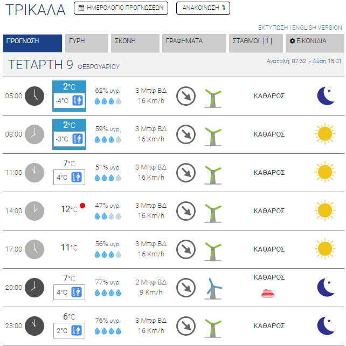Open the ΑΝΑΚΟΙΝΩΣΗ dropdown
The image size is (346, 346).
pyautogui.click(x=203, y=8)
